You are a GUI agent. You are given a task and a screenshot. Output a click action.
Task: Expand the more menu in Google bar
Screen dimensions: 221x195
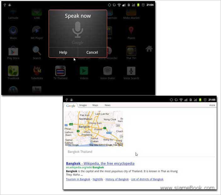(x=212, y=105)
